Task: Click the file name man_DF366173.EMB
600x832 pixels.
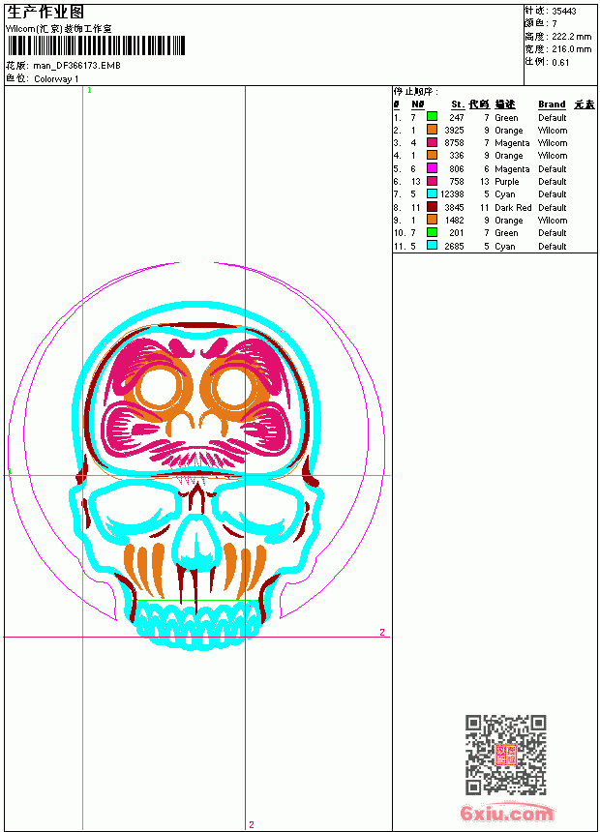Action: click(x=77, y=66)
